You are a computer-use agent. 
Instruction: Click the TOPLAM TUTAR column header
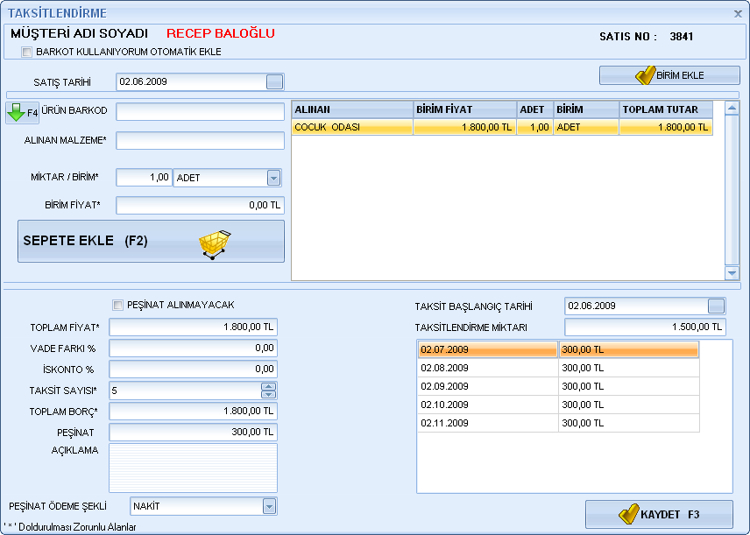(x=666, y=109)
